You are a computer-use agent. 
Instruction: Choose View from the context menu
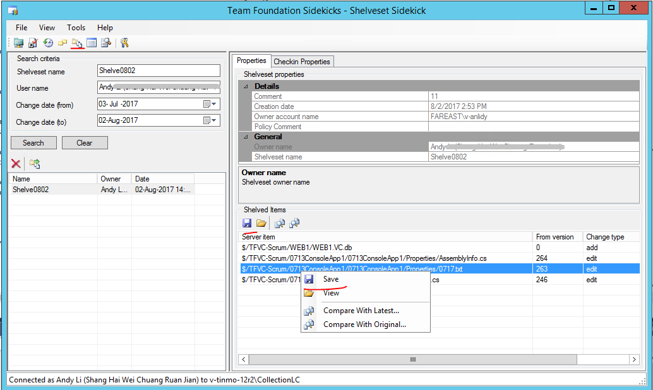click(366, 293)
